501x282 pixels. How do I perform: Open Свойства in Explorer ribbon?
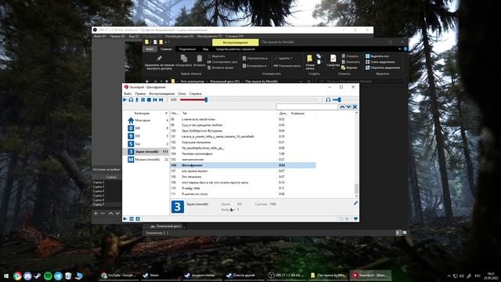(333, 61)
